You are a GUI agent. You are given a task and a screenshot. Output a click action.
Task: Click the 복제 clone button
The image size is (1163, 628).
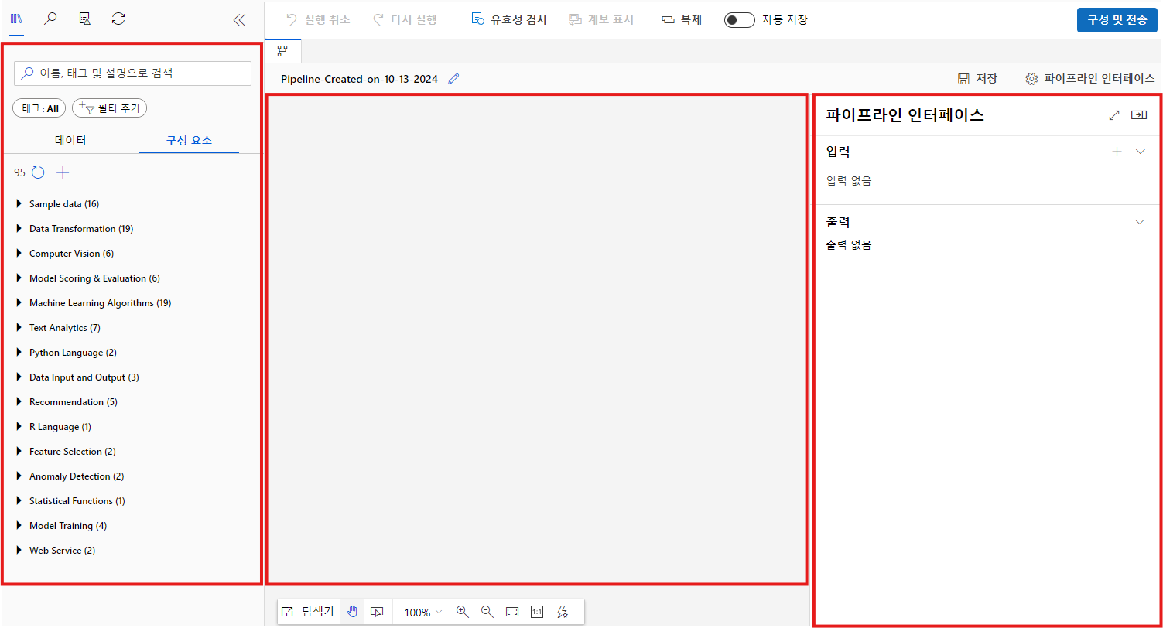682,20
